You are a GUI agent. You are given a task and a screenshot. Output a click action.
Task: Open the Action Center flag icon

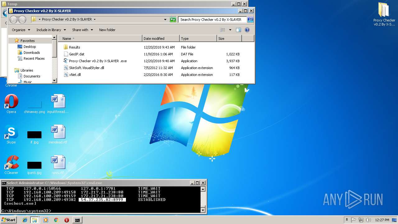354,220
